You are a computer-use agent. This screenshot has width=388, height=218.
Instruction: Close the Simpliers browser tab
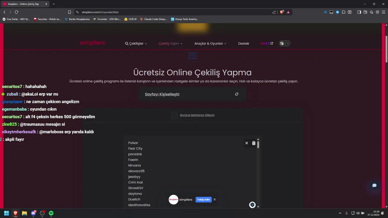pos(45,4)
